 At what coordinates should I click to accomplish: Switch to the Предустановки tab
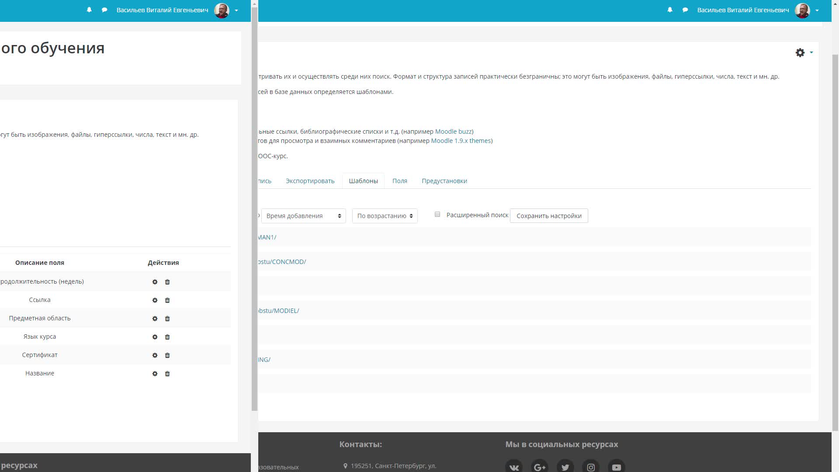444,181
